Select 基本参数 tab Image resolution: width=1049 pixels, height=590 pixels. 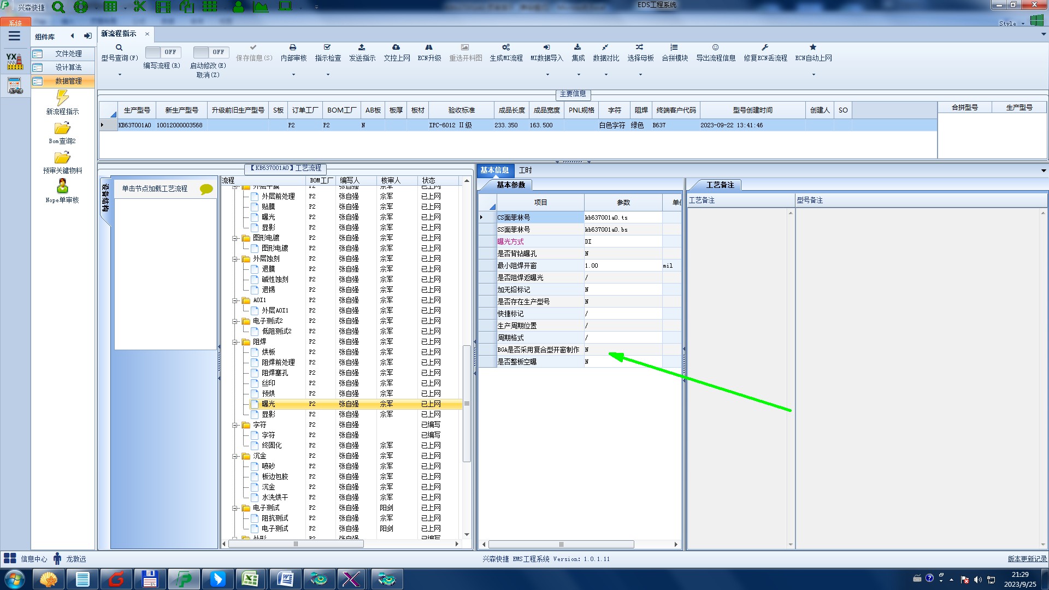pyautogui.click(x=511, y=185)
